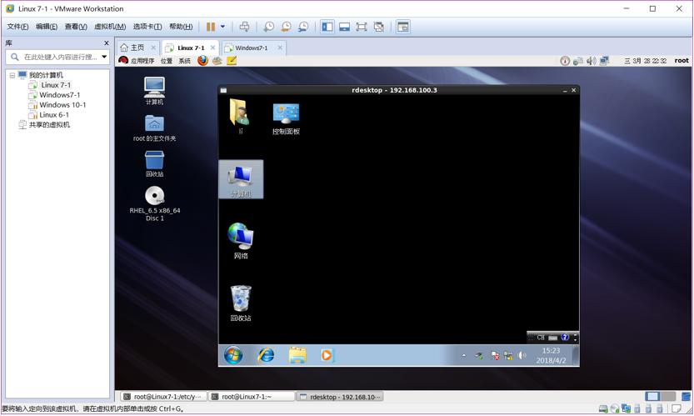Click the rdesktop - 192.168.10 taskbar button
This screenshot has width=694, height=416.
tap(339, 397)
